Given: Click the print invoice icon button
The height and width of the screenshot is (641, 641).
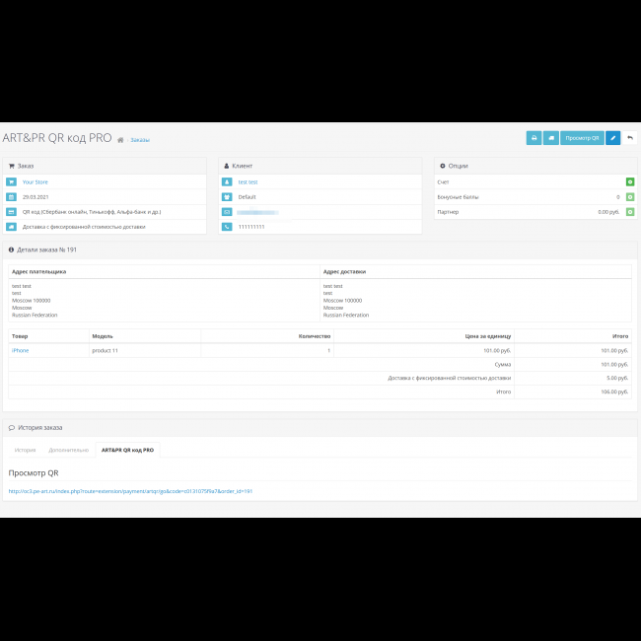Looking at the screenshot, I should point(534,138).
